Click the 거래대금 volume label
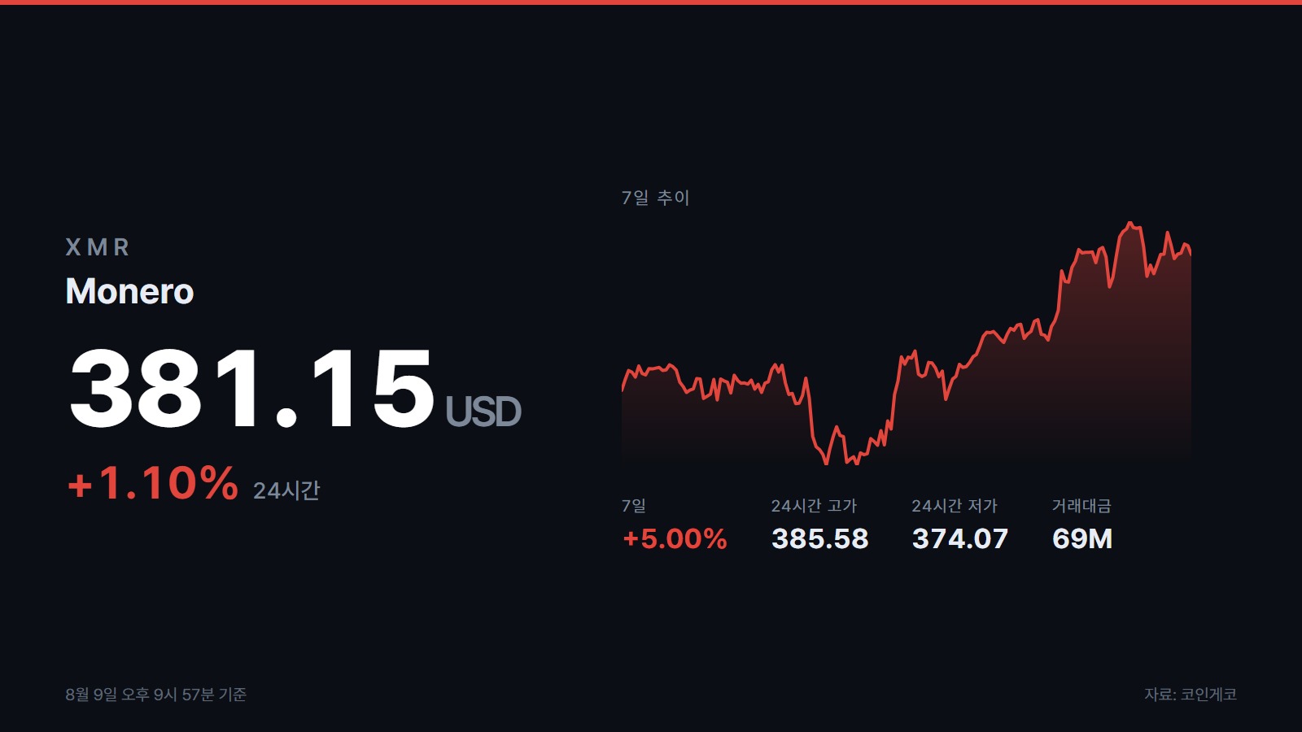 tap(1081, 506)
